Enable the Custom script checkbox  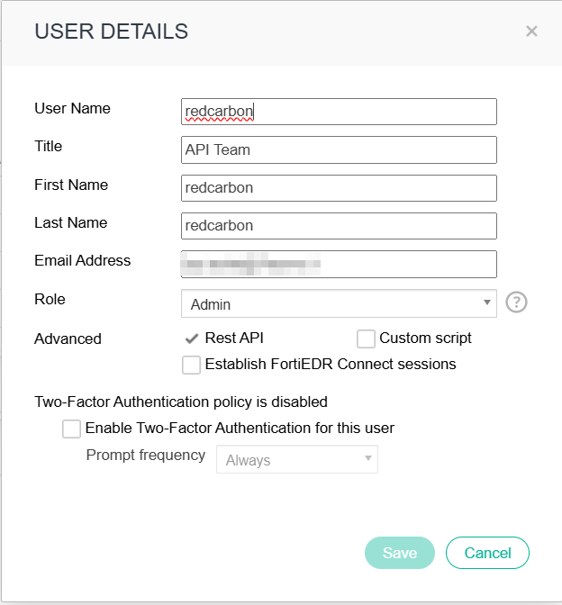point(366,339)
